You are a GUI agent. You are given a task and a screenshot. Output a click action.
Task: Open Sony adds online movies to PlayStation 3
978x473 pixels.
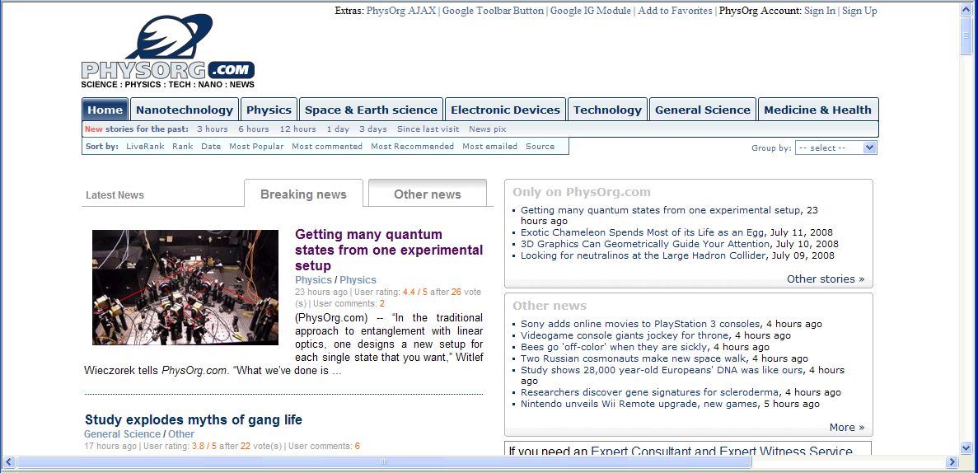640,324
